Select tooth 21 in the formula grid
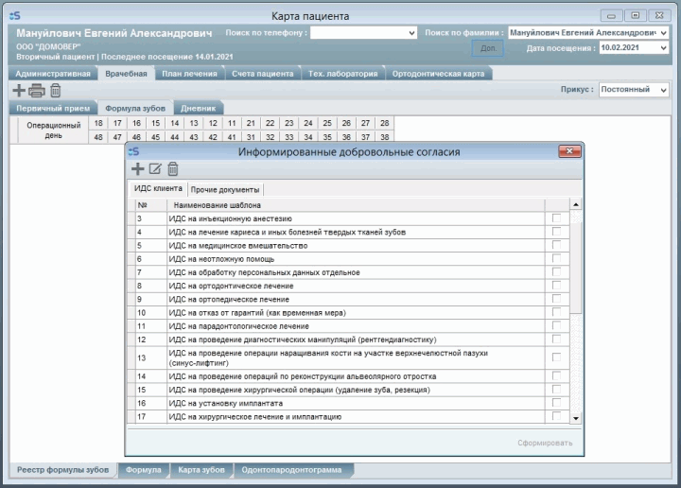The image size is (681, 488). [x=251, y=123]
